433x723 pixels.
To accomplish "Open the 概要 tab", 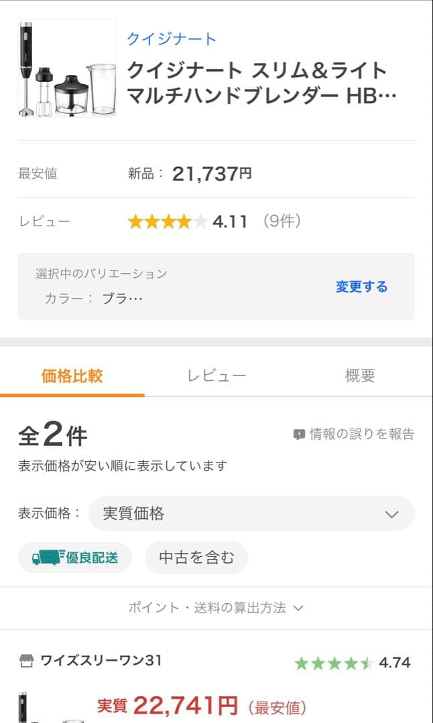I will (360, 376).
